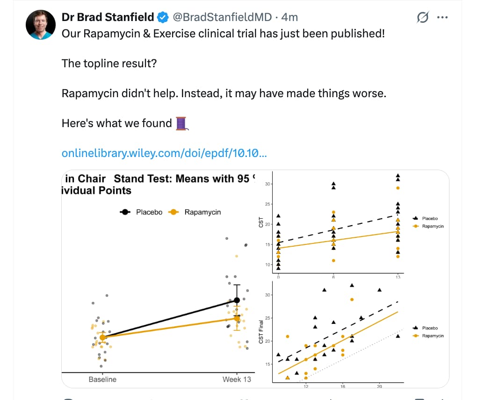
Task: Click the thread spool emoji
Action: coord(182,124)
